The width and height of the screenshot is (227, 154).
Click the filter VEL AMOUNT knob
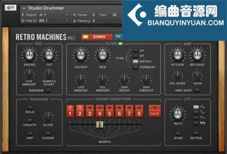(x=103, y=80)
